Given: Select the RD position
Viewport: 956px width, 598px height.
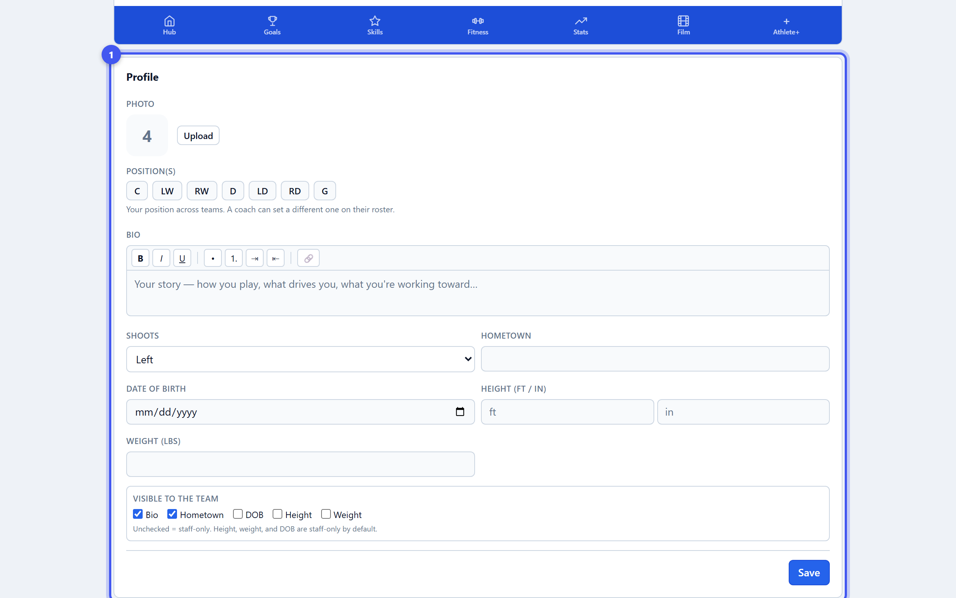Looking at the screenshot, I should tap(295, 191).
